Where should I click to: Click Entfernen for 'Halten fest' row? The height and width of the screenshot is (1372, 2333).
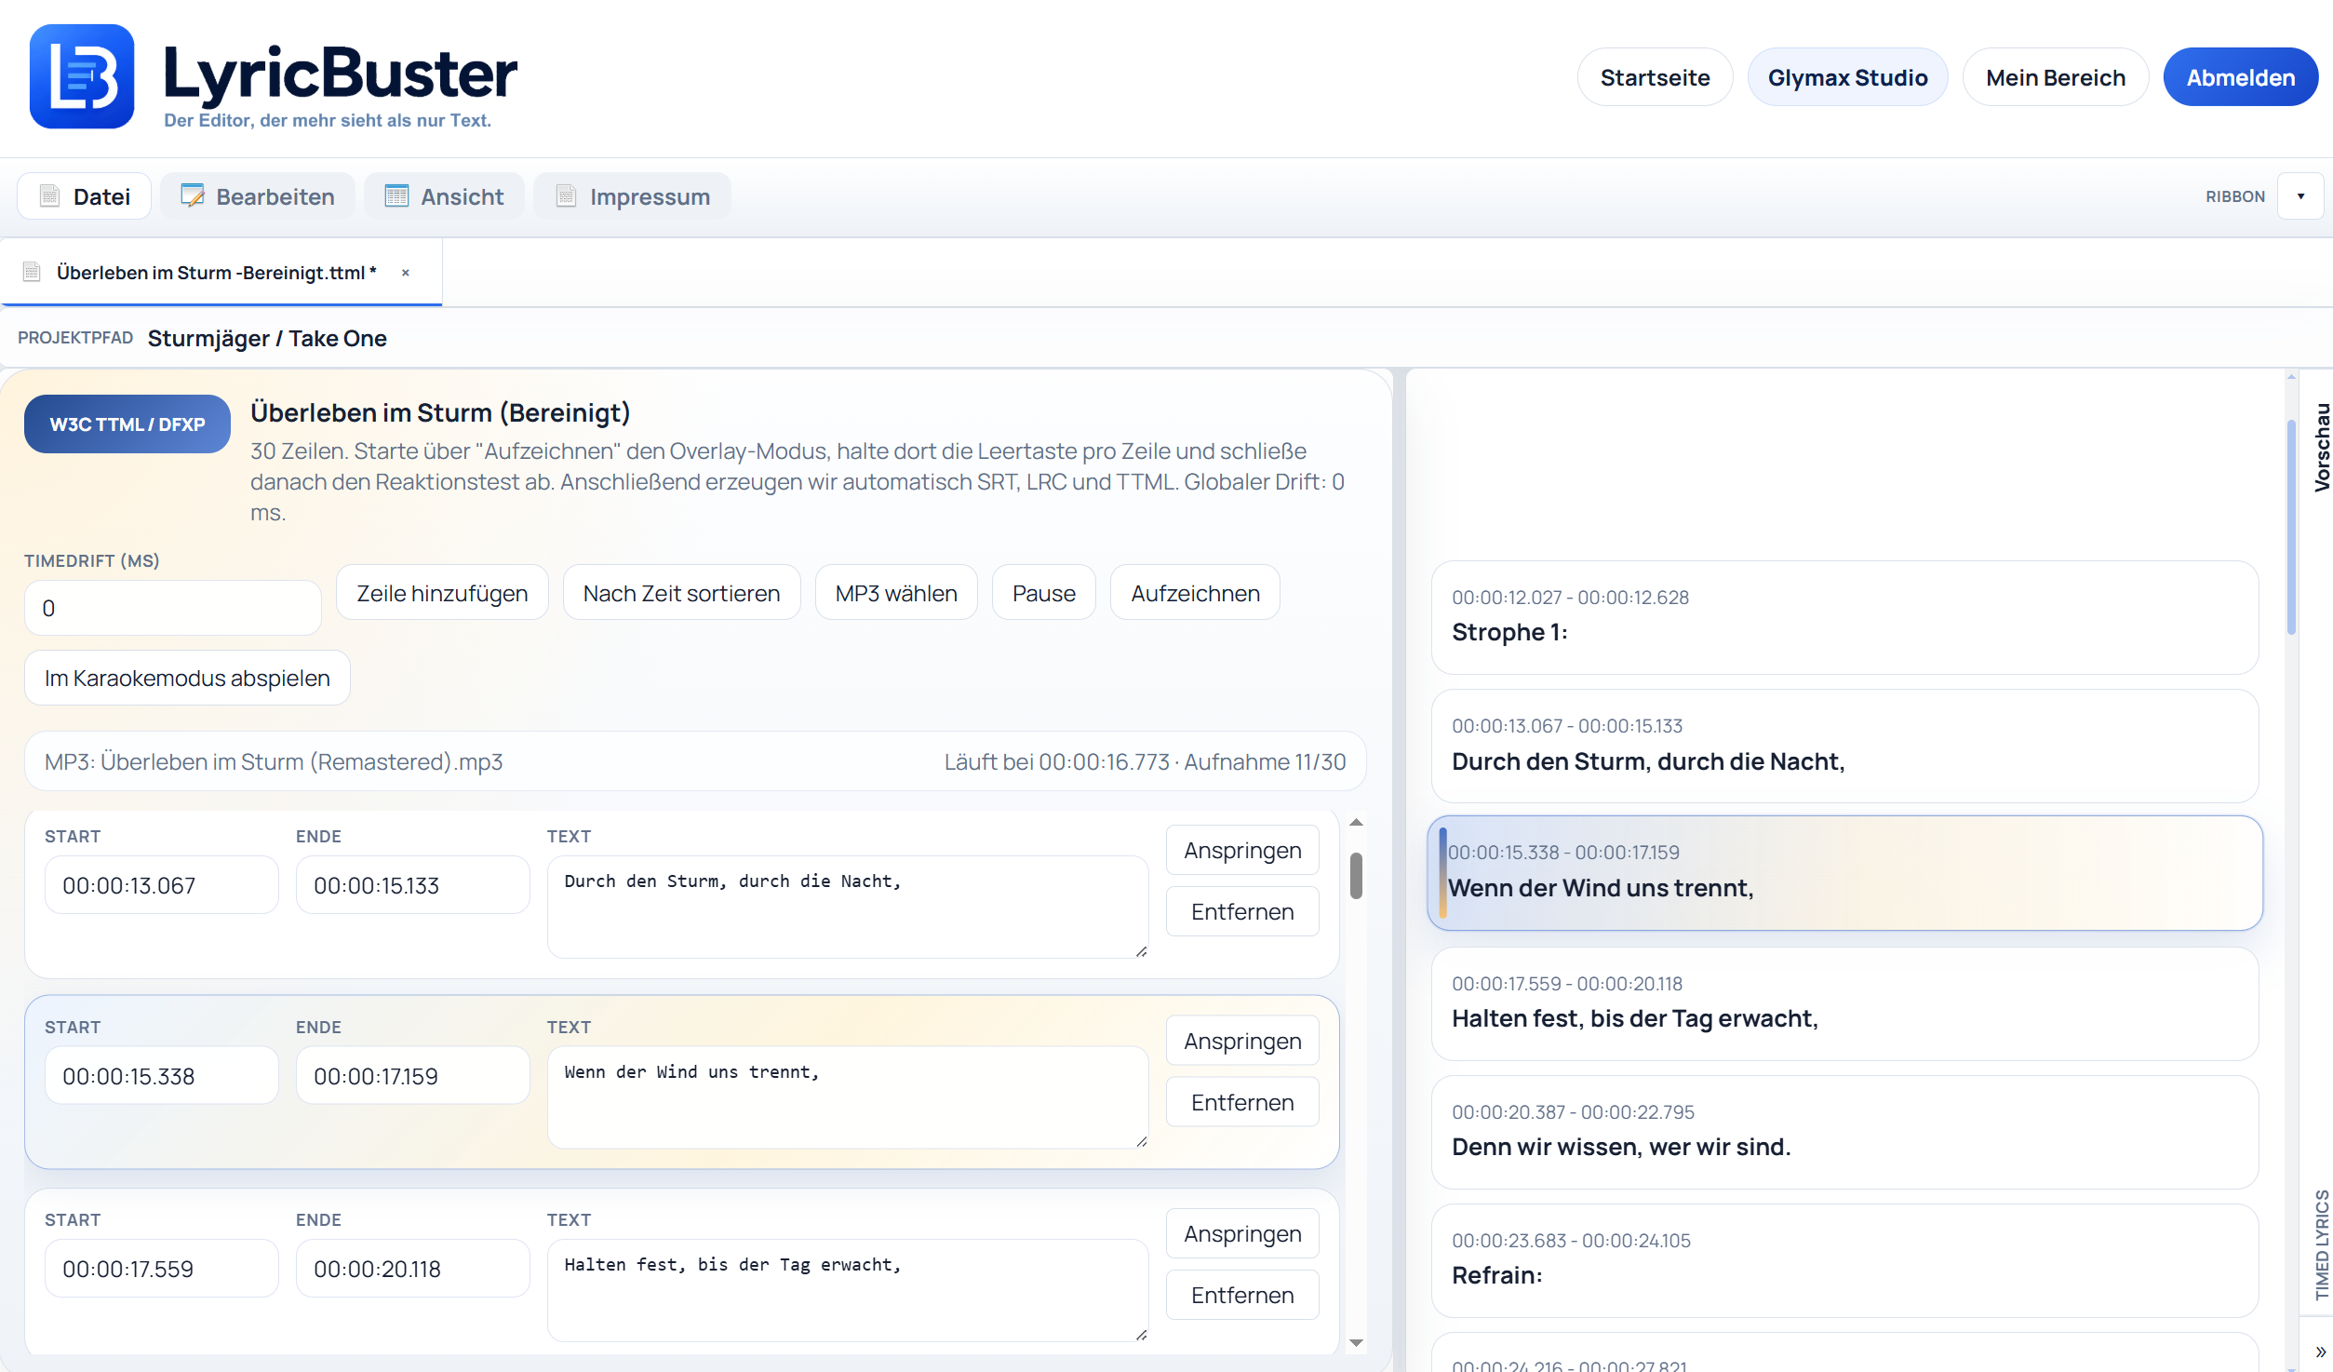(1242, 1295)
